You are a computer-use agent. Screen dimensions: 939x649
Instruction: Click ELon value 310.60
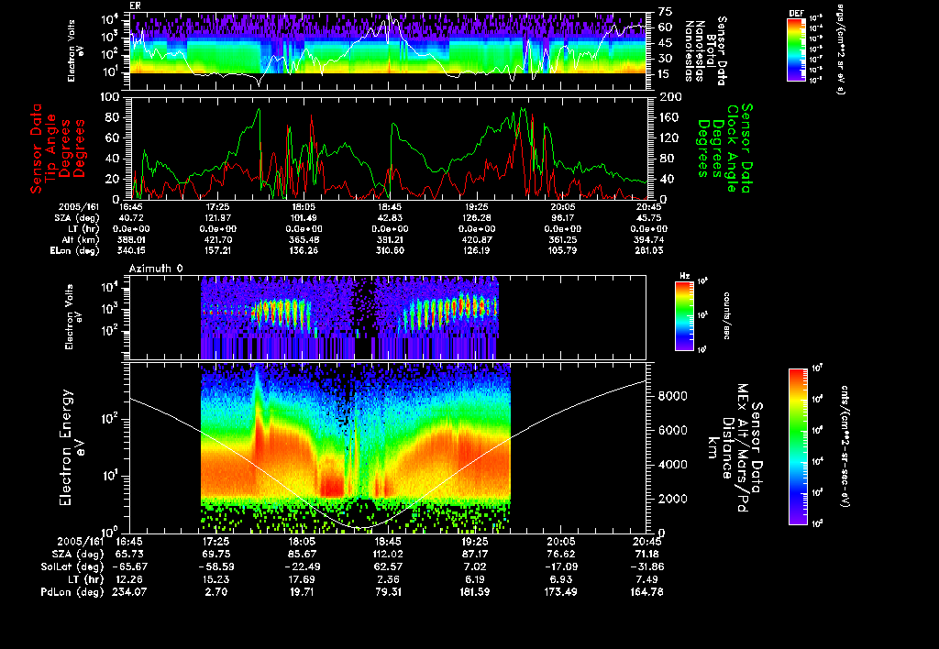pyautogui.click(x=390, y=251)
